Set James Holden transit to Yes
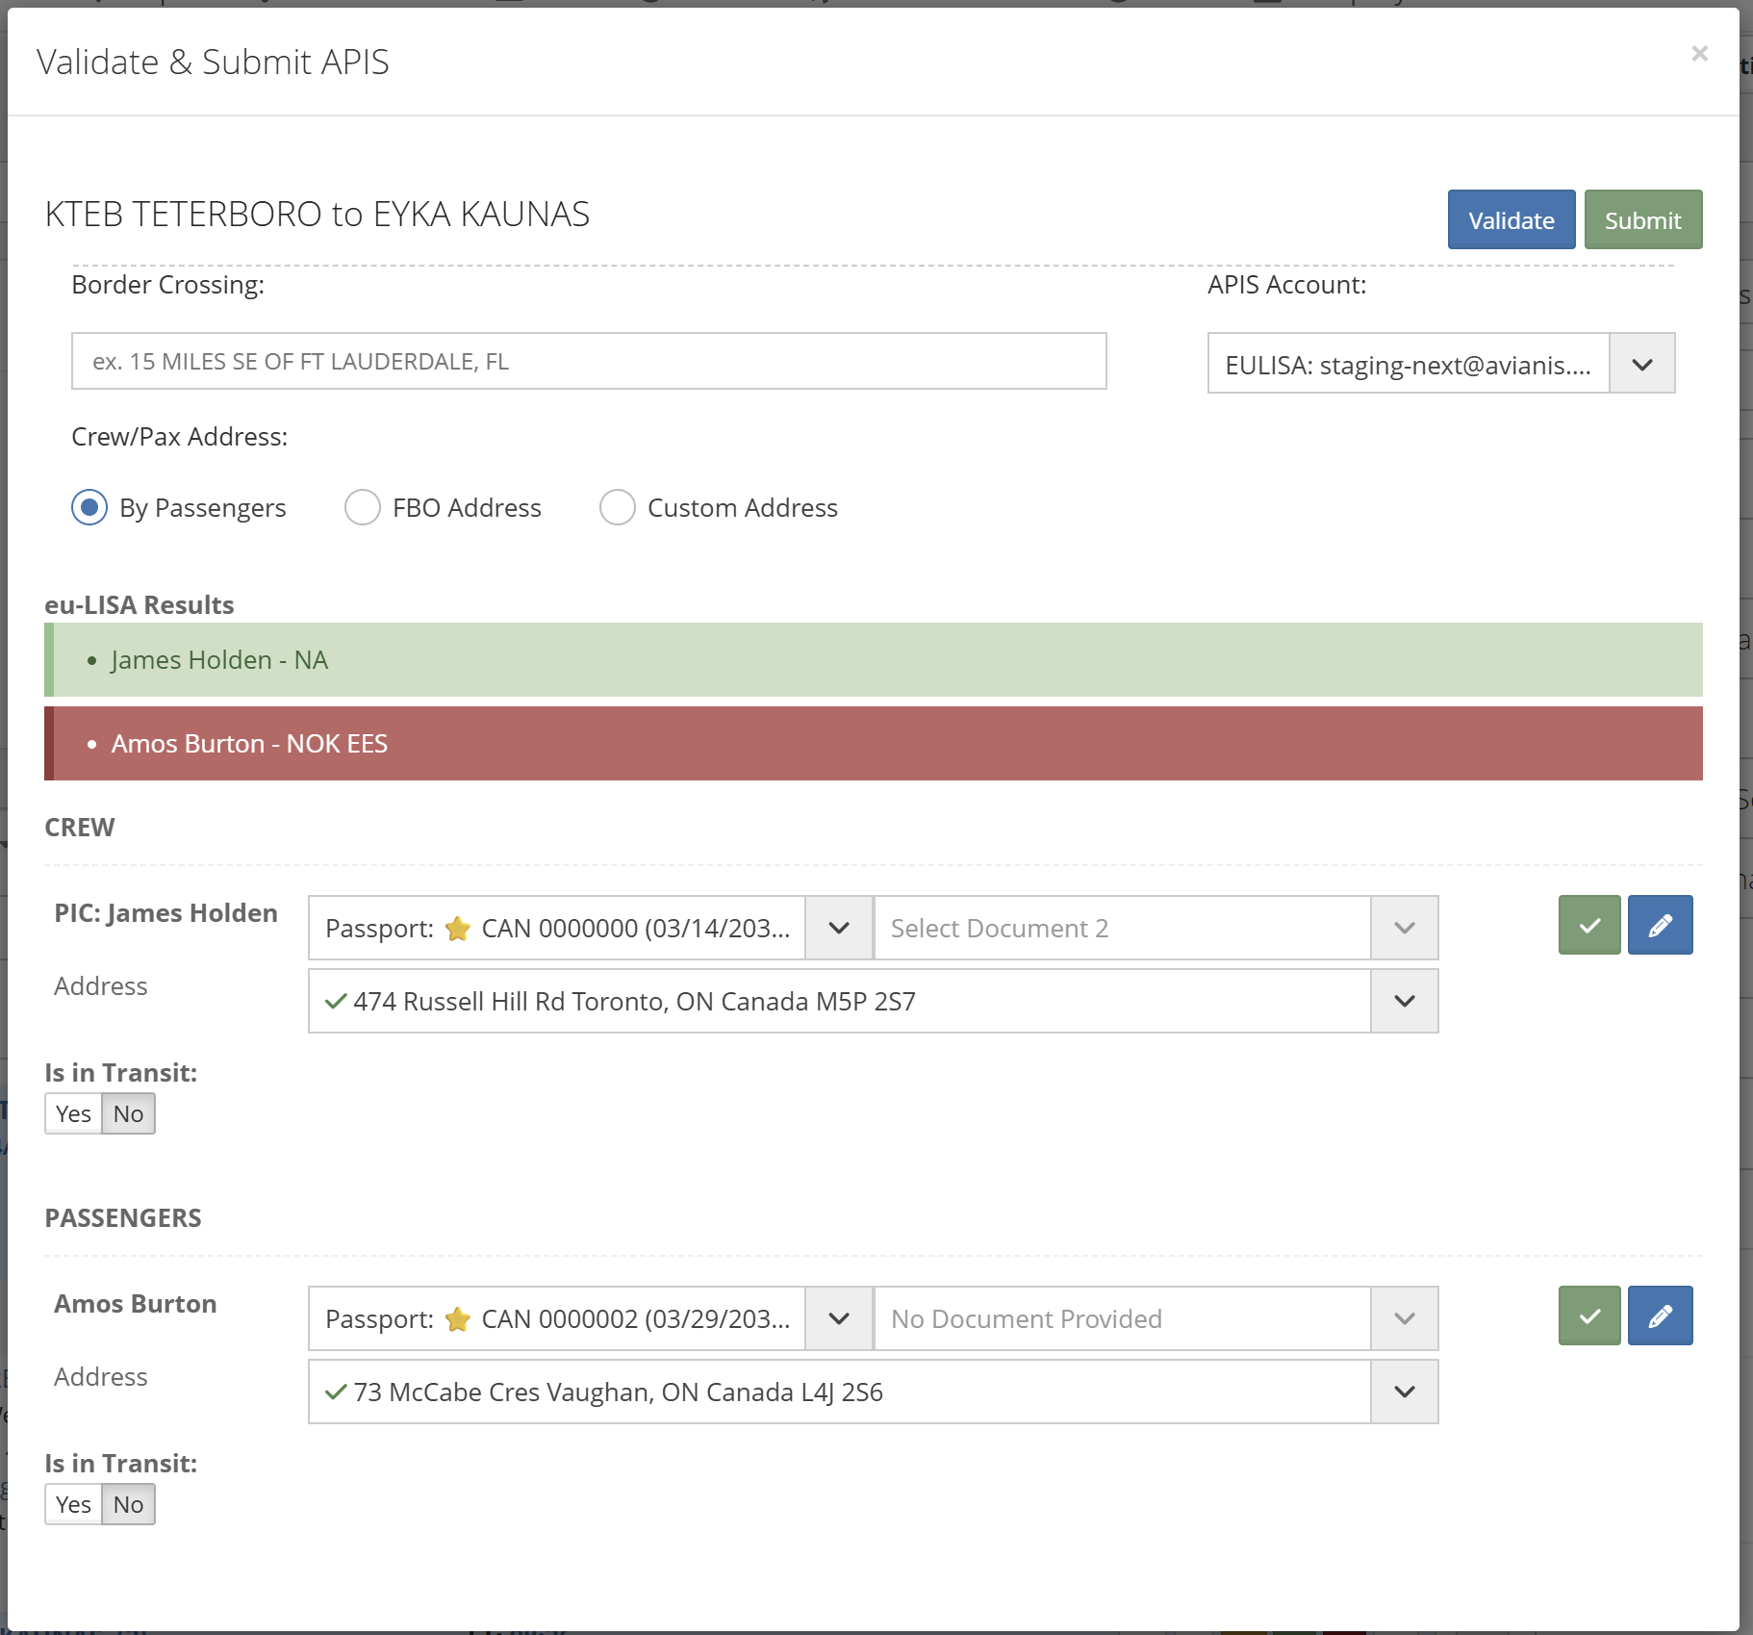The height and width of the screenshot is (1635, 1753). coord(73,1113)
